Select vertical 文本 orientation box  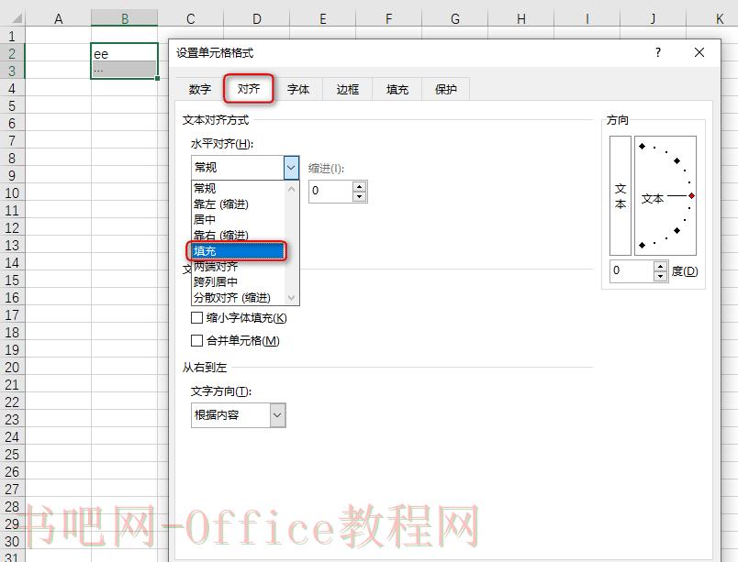(621, 195)
